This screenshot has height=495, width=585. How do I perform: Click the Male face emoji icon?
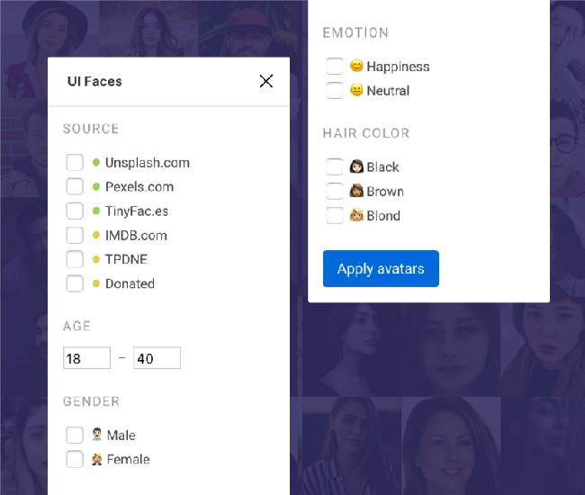97,435
